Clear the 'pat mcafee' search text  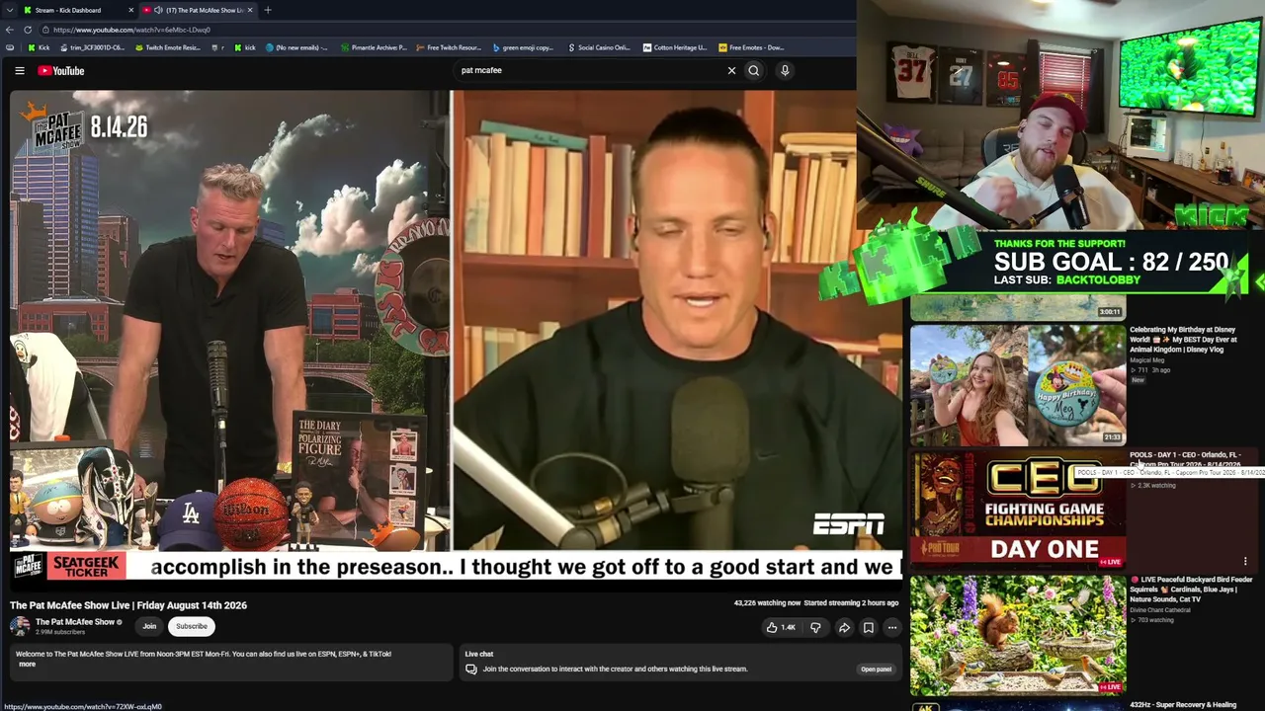tap(731, 70)
